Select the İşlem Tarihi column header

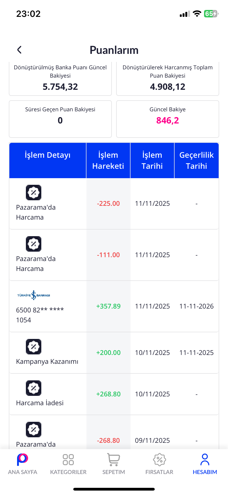152,160
